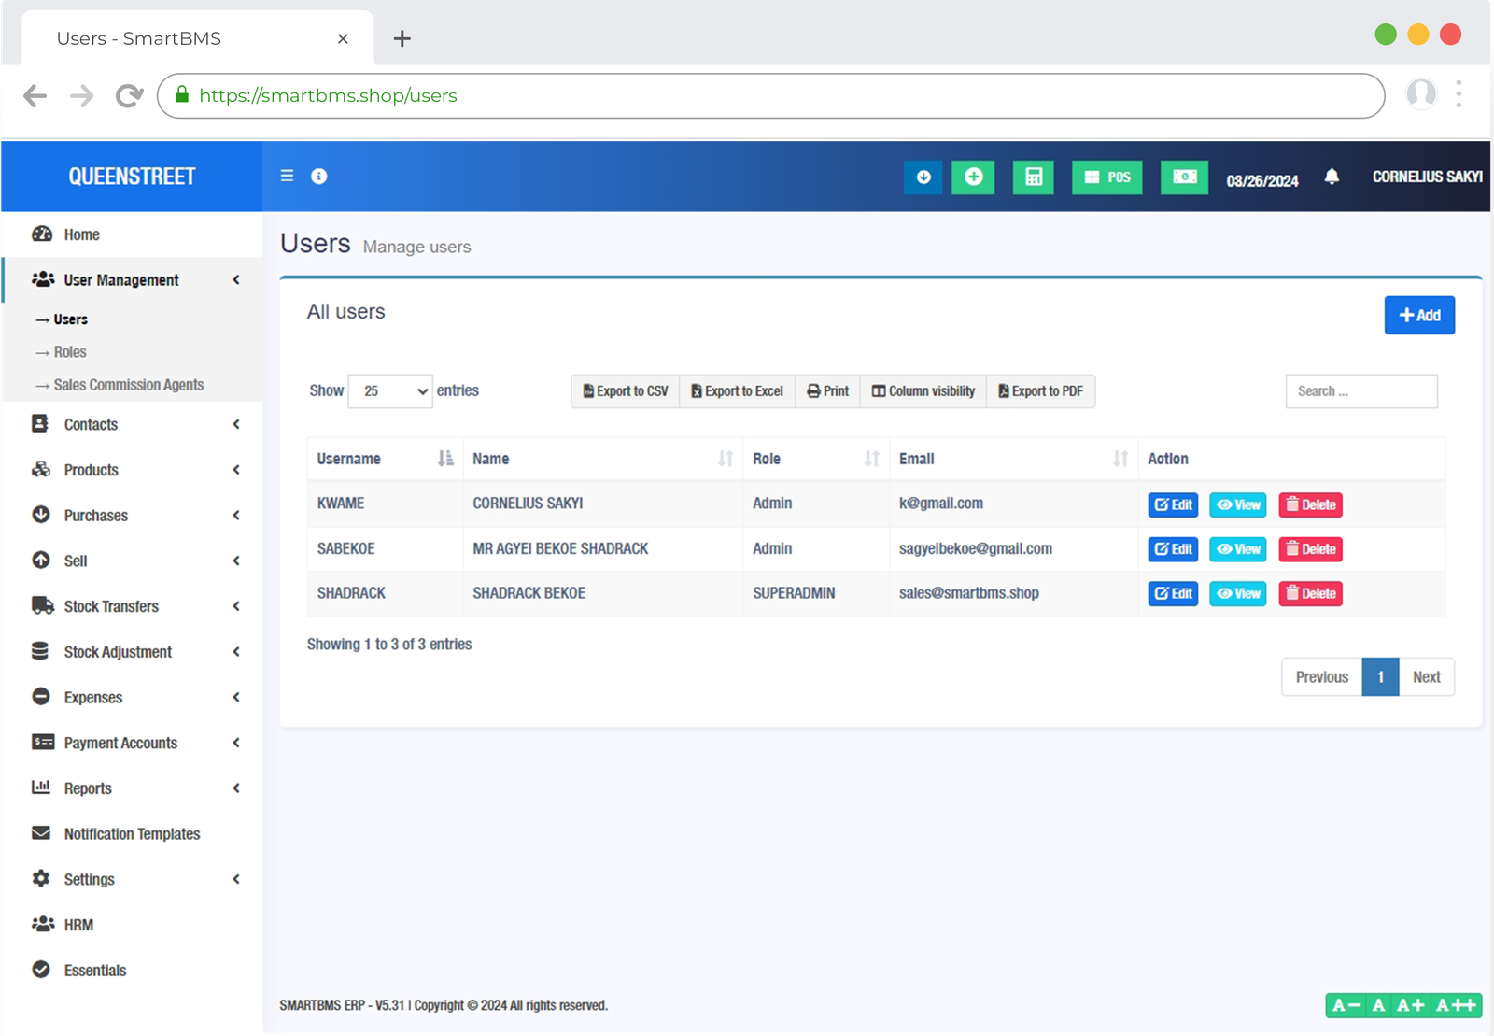Click the green money bill icon
Screen dimensions: 1494x1036
1184,177
